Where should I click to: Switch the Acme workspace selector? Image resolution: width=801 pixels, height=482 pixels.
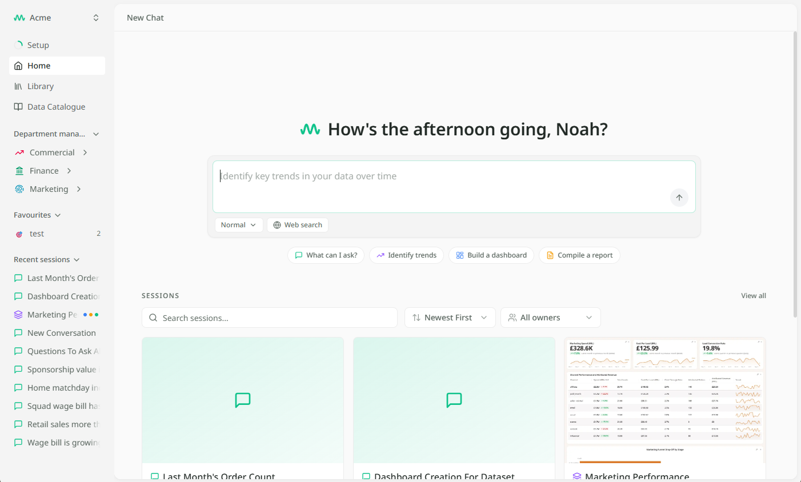click(96, 18)
